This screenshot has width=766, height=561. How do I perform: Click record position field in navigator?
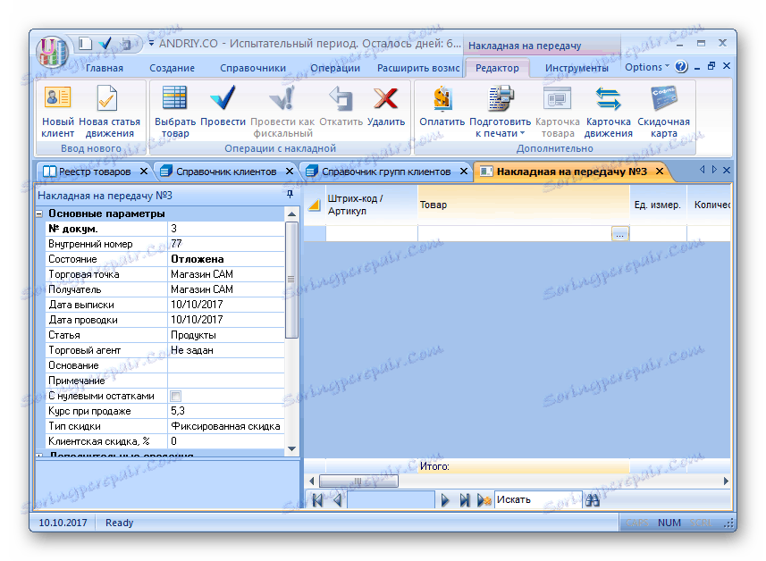(391, 500)
